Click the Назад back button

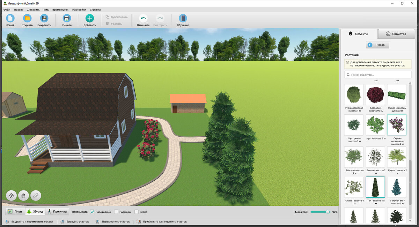pyautogui.click(x=377, y=45)
